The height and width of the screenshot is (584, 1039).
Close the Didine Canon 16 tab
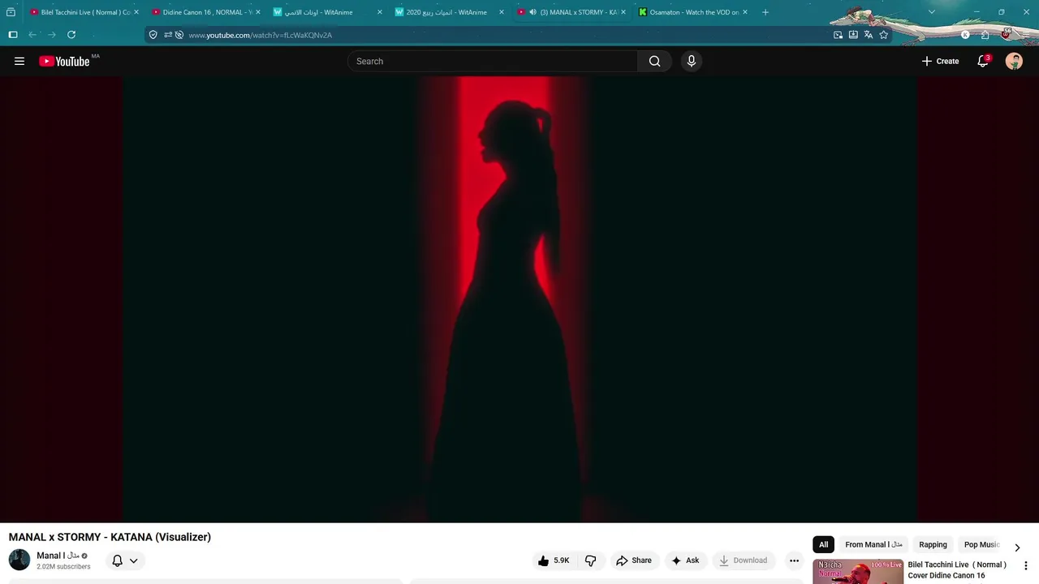(x=258, y=12)
